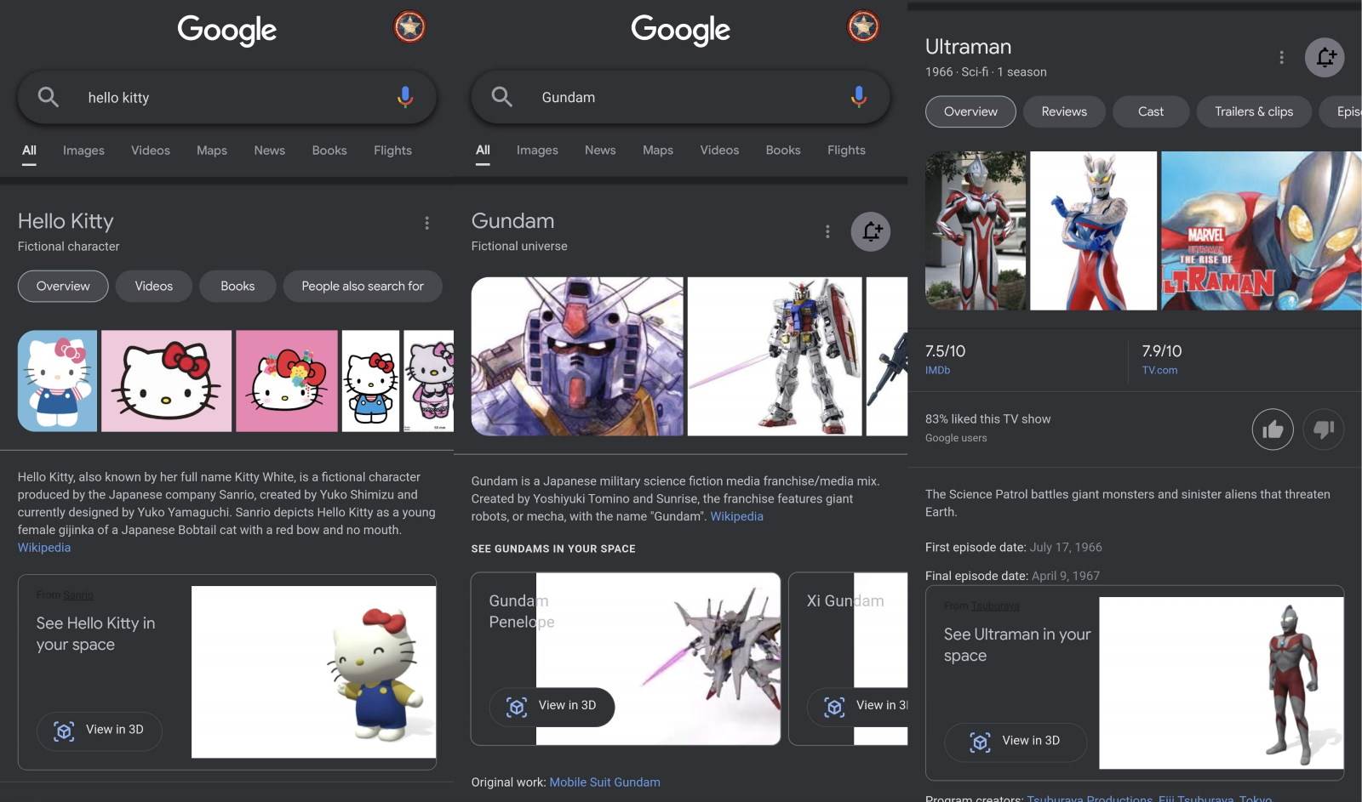Click Hello Kitty Books chip

pos(237,286)
